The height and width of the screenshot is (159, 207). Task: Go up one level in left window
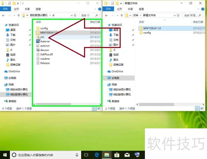click(19, 15)
